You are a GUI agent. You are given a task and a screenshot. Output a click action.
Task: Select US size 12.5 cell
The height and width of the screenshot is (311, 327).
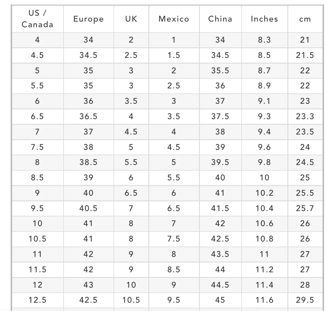click(38, 300)
